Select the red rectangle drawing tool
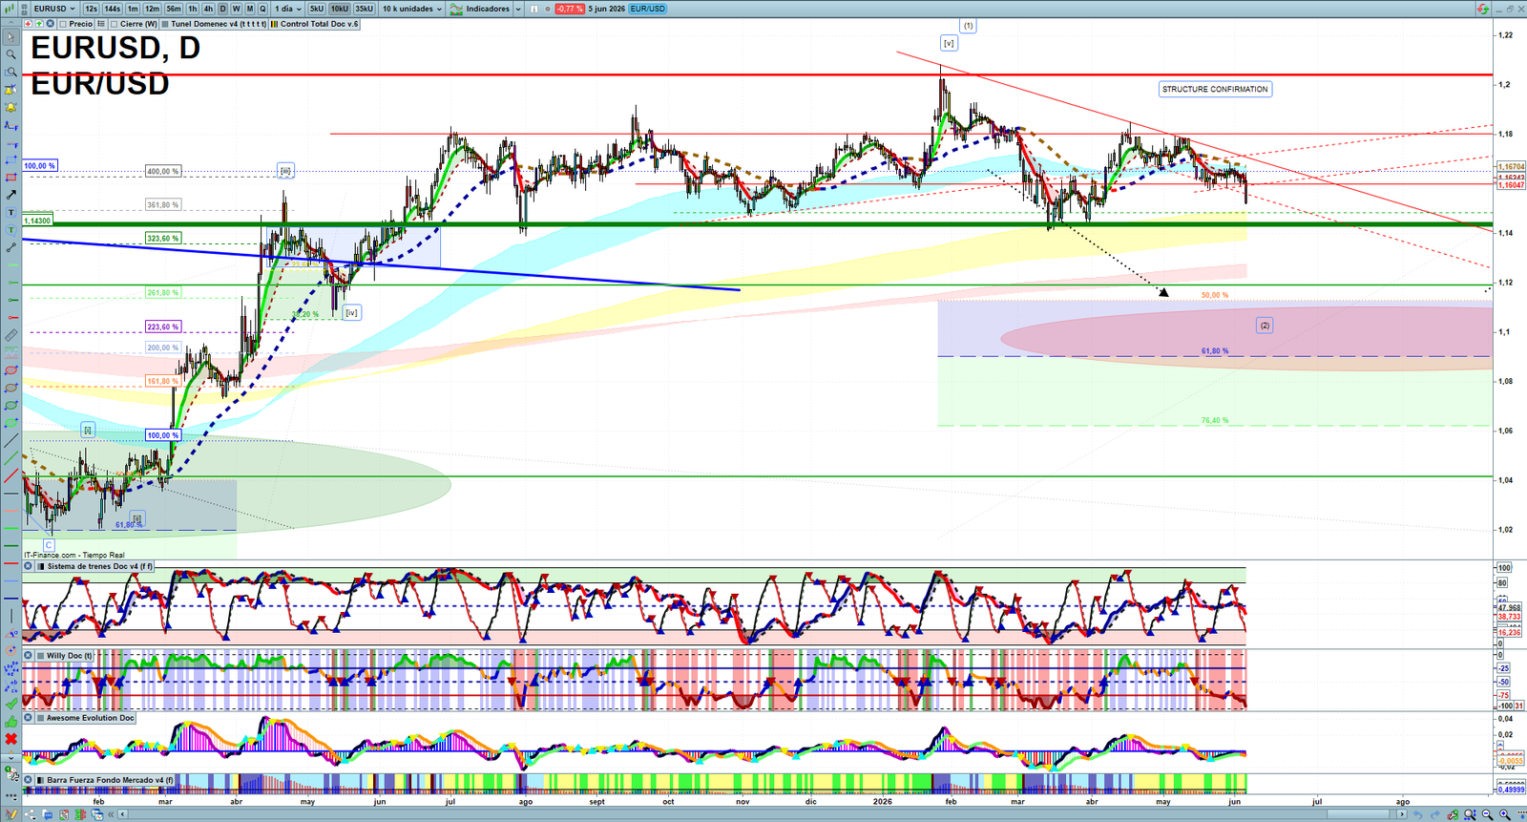1527x822 pixels. (x=10, y=178)
